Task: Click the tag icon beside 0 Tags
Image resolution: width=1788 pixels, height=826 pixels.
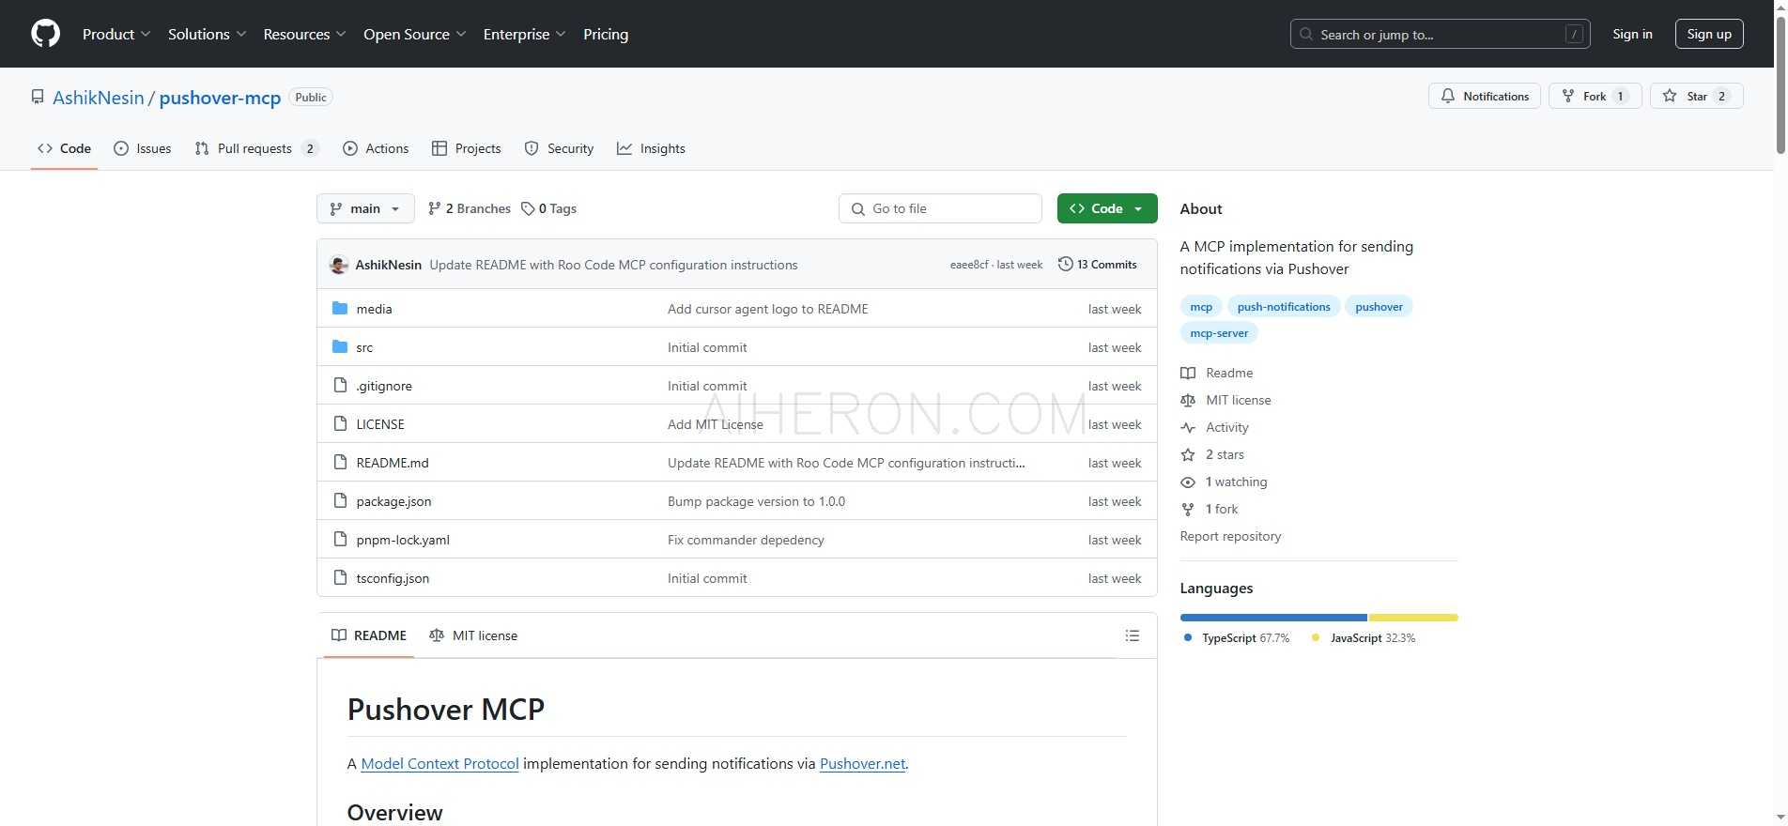Action: click(528, 208)
